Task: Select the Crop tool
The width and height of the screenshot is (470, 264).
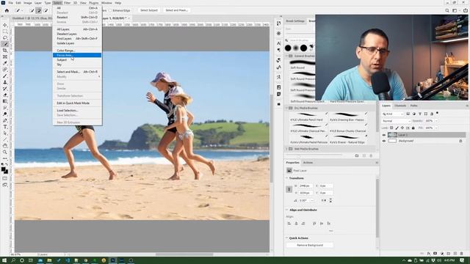Action: [5, 51]
